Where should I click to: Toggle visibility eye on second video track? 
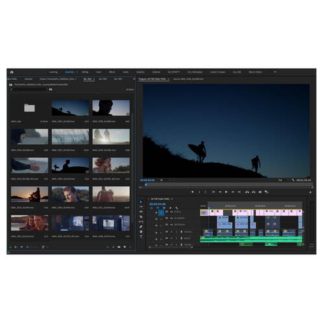click(x=171, y=219)
